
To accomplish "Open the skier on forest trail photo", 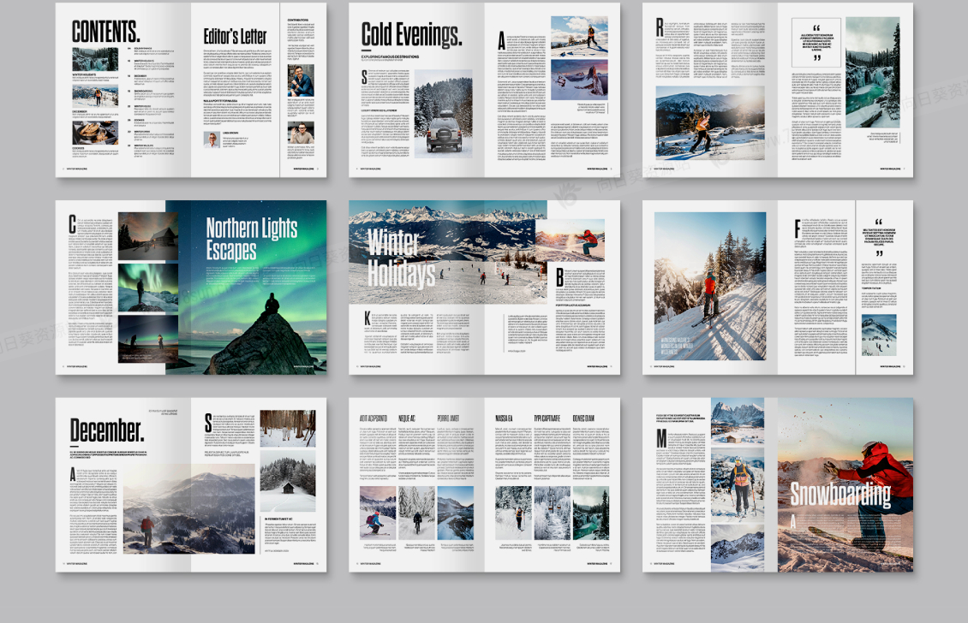I will [x=710, y=286].
